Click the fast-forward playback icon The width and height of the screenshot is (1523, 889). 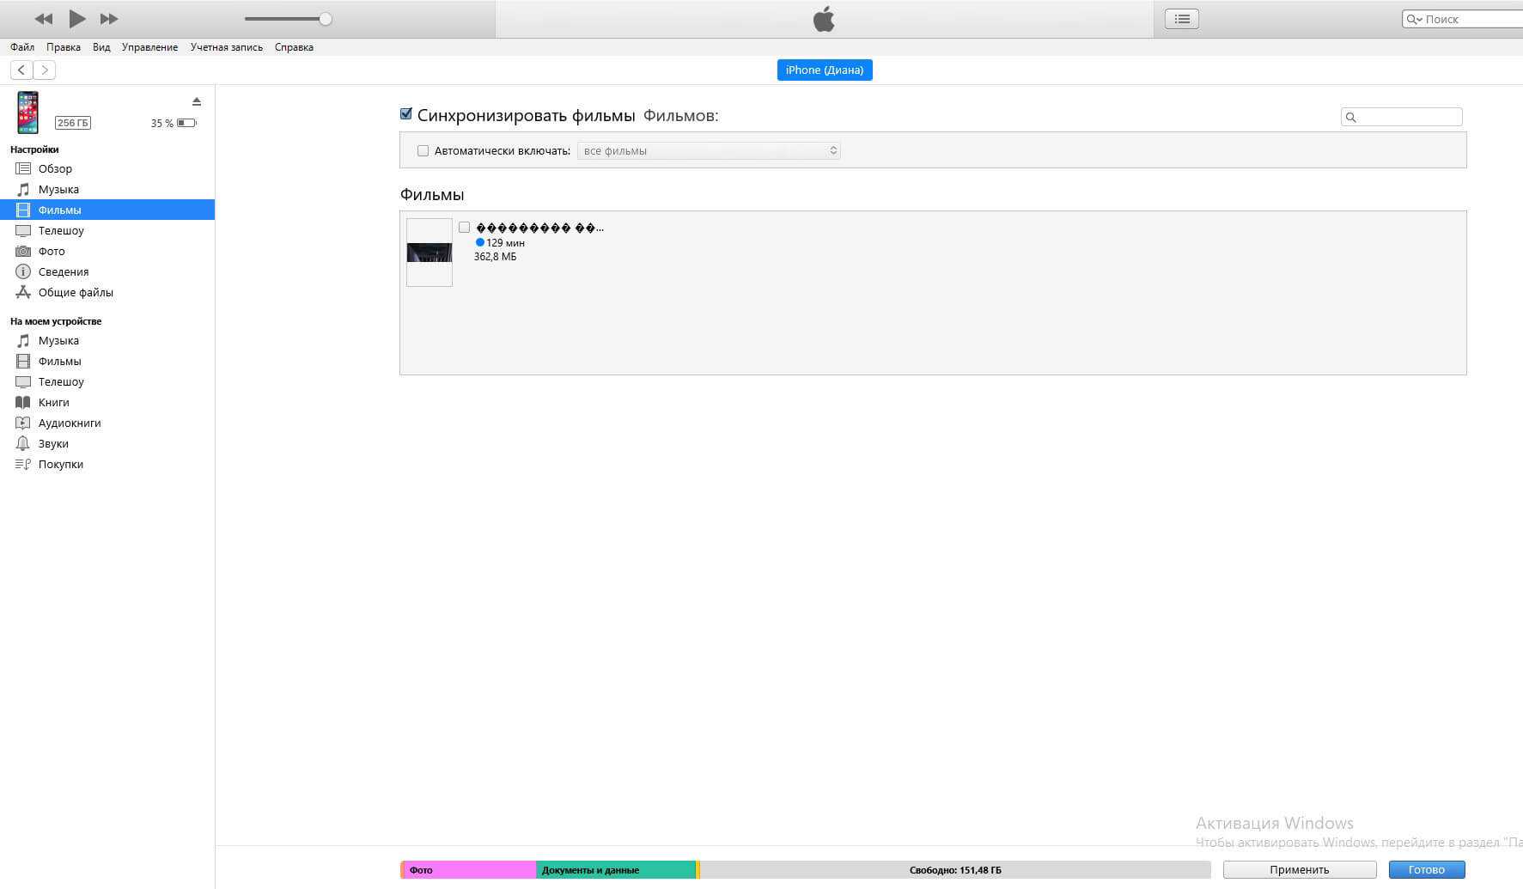[109, 19]
